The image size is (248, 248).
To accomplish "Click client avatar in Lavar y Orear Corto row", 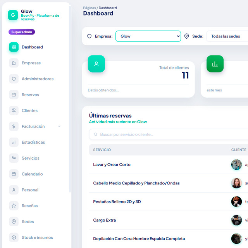I will coord(236,165).
